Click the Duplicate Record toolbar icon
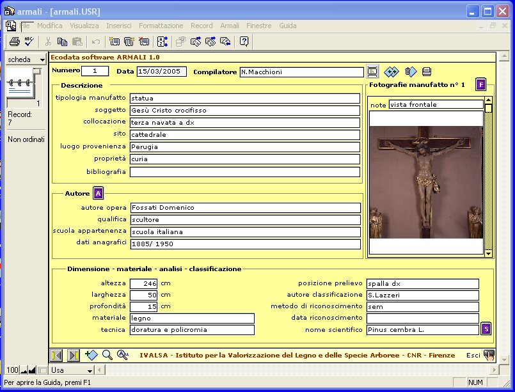Screen dimensions: 515x392 (129, 42)
